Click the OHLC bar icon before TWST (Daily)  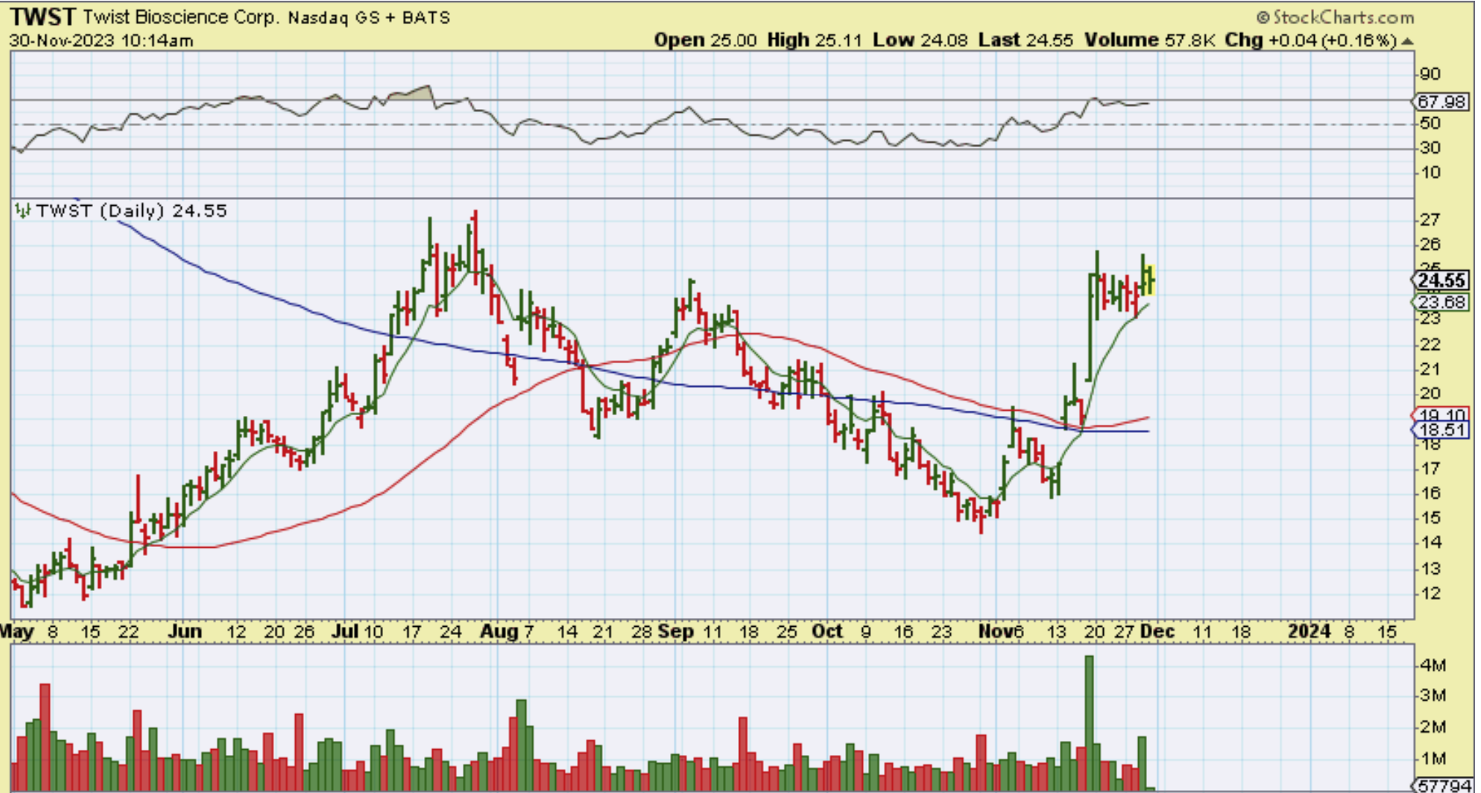(23, 212)
